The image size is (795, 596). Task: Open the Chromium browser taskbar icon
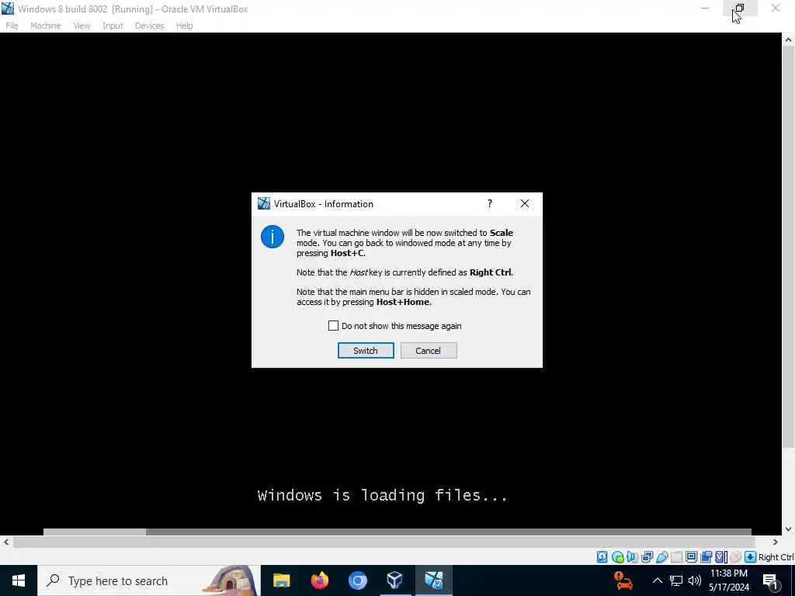pos(357,580)
